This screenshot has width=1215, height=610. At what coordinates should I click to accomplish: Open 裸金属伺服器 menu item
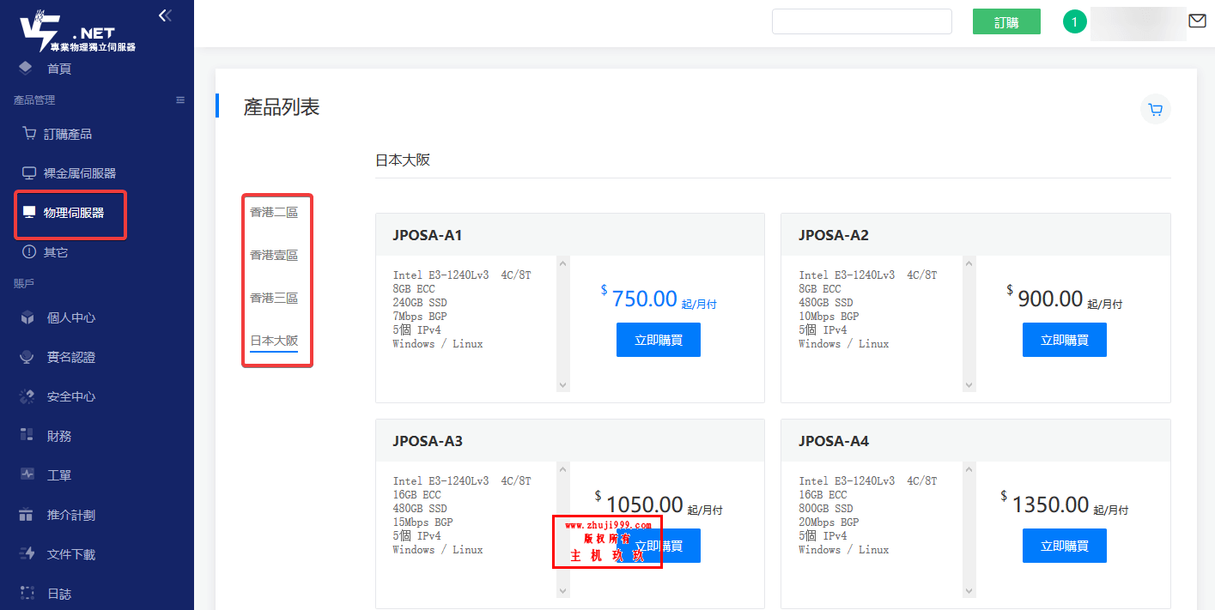pos(79,173)
